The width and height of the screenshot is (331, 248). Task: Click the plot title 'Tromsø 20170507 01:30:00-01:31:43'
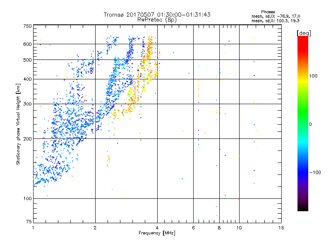pos(157,14)
